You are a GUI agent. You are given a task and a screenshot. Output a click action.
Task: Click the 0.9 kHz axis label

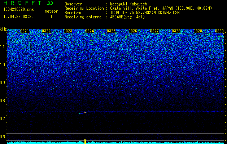pyautogui.click(x=3, y=83)
